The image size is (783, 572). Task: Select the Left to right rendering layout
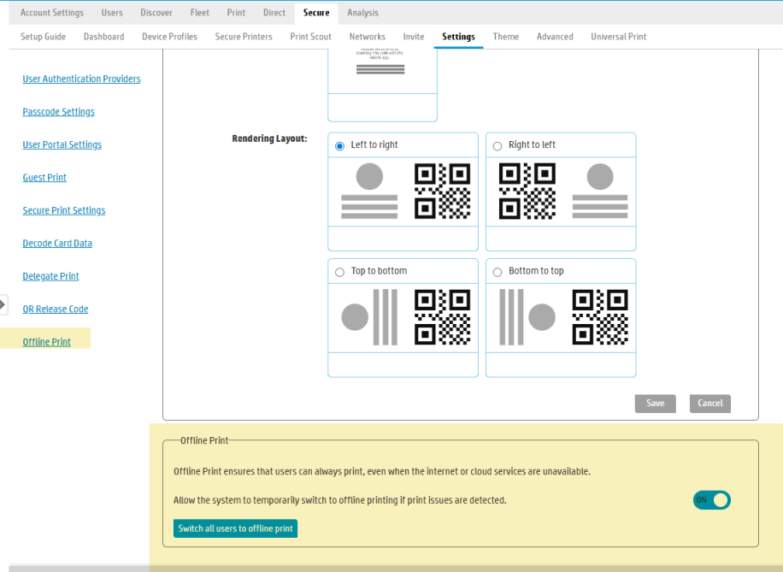[340, 145]
